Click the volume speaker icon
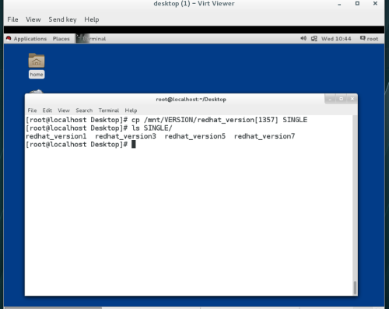Image resolution: width=389 pixels, height=309 pixels. [303, 38]
